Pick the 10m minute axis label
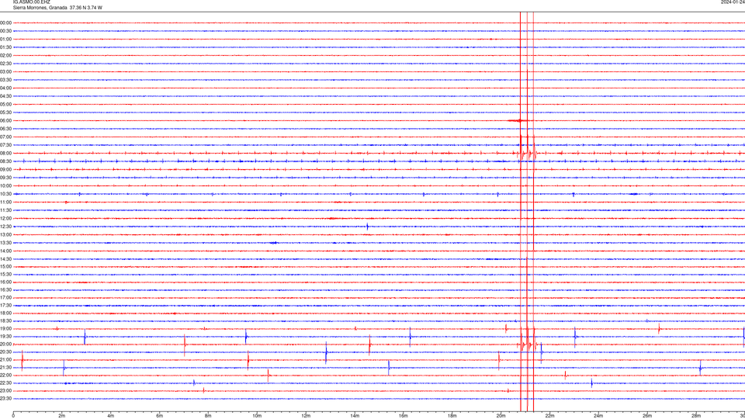The width and height of the screenshot is (745, 419). point(257,416)
